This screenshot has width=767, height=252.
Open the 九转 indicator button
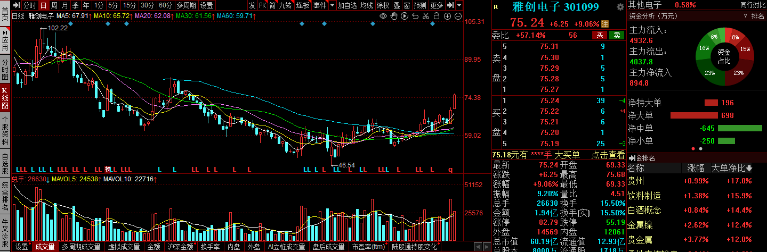tap(286, 5)
